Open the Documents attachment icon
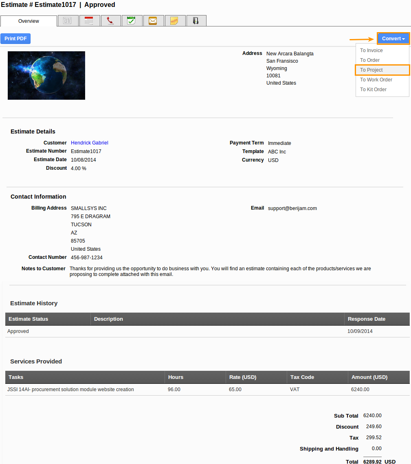The image size is (411, 464). [x=196, y=20]
